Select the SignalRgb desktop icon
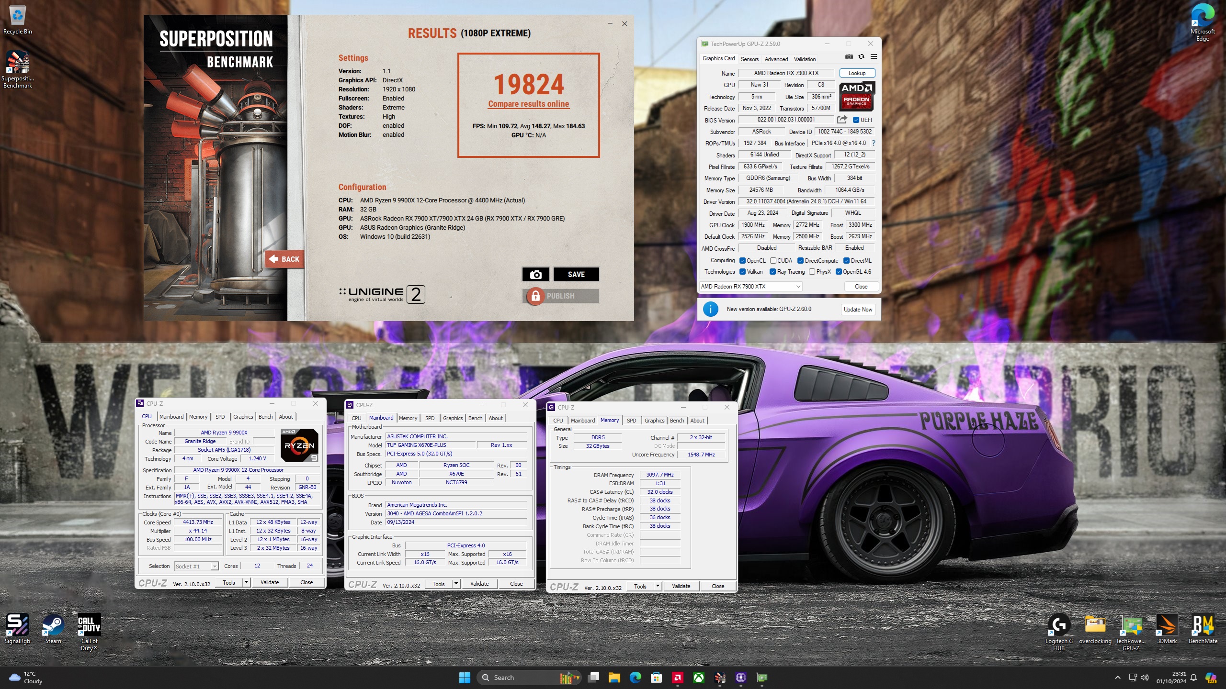 pos(17,629)
